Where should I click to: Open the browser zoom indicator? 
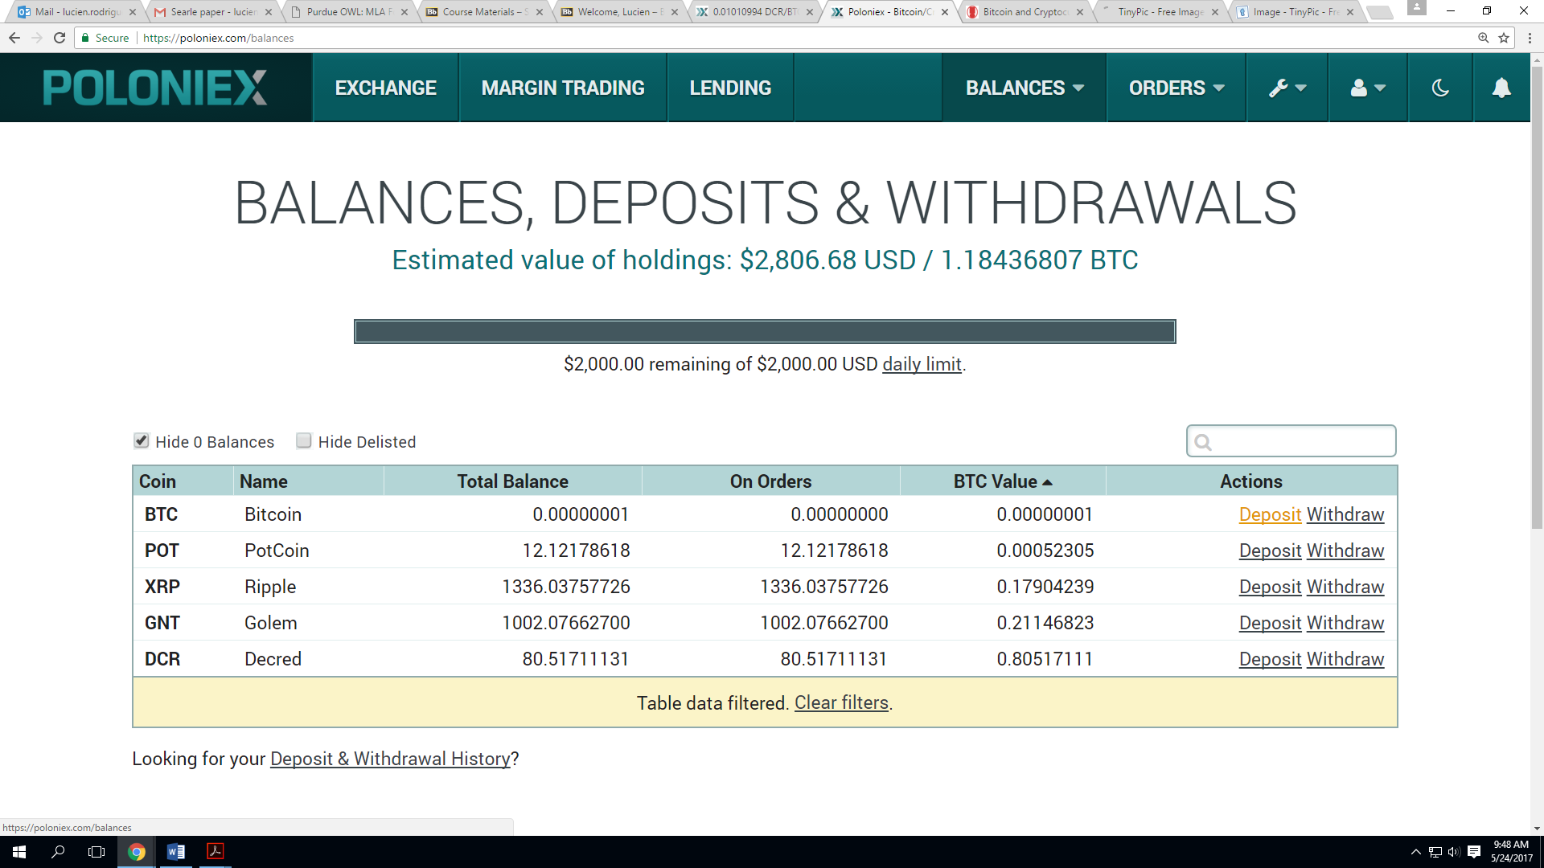(x=1484, y=38)
